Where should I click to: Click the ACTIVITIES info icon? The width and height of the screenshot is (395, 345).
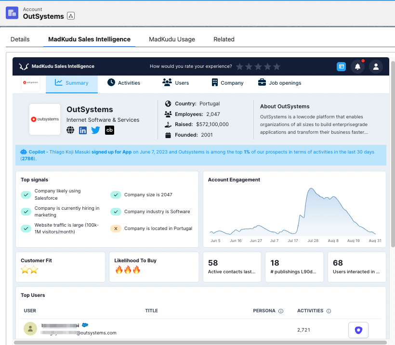tap(329, 311)
